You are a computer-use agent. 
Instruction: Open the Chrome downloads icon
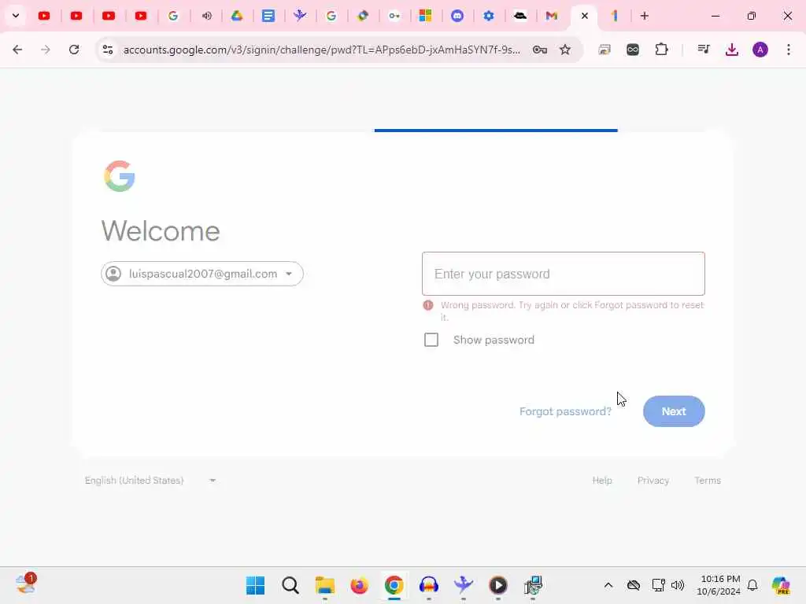pyautogui.click(x=732, y=50)
